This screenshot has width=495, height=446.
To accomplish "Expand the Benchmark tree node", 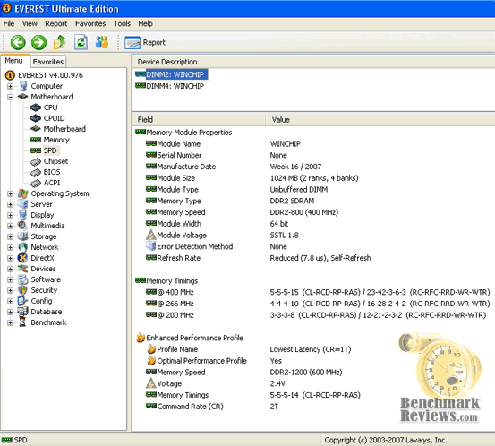I will 10,322.
